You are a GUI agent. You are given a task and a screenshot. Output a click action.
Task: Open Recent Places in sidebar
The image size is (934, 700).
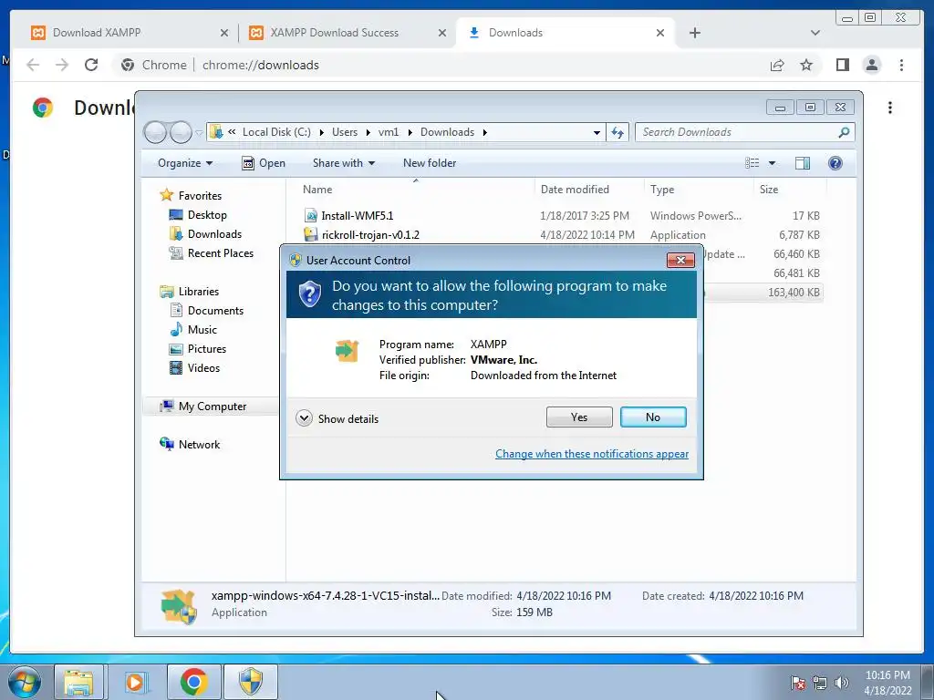coord(221,253)
